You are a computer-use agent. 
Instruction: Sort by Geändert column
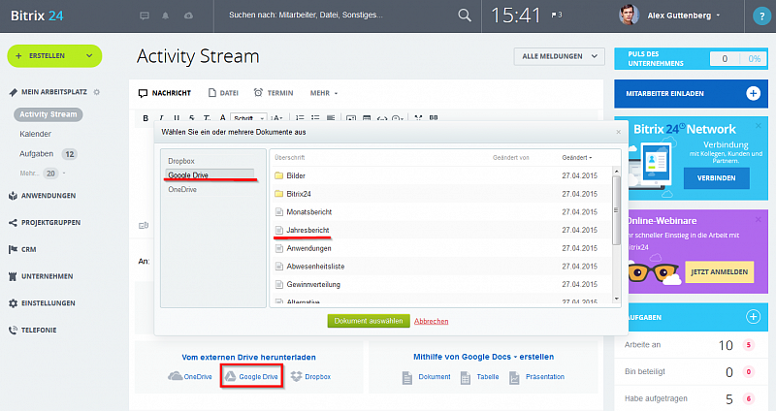pos(576,158)
